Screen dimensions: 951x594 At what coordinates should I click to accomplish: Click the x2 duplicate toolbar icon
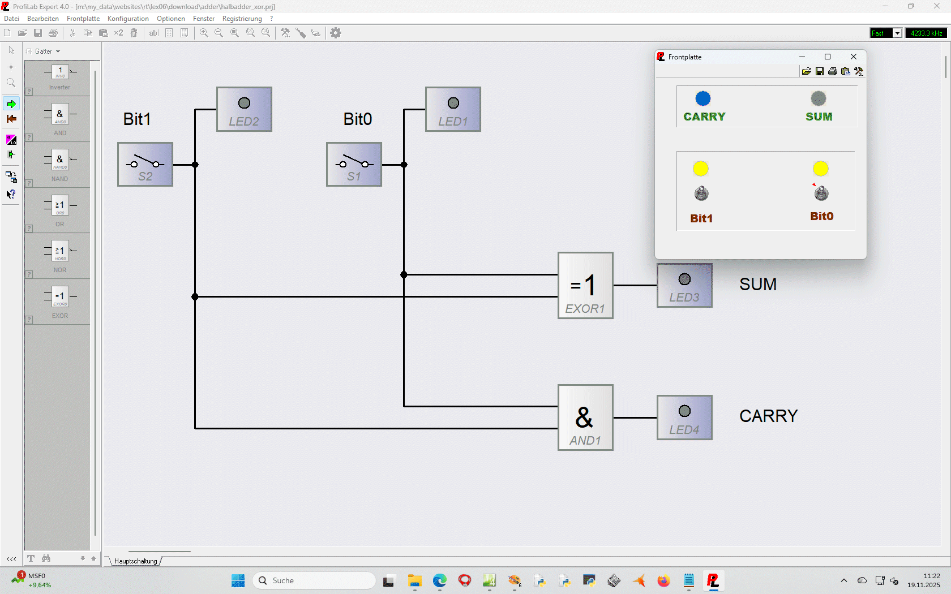click(118, 33)
